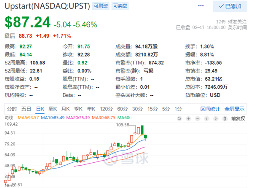Screen dimensions: 257x188
Task: Click the 可卖空 tag
Action: (x=120, y=6)
